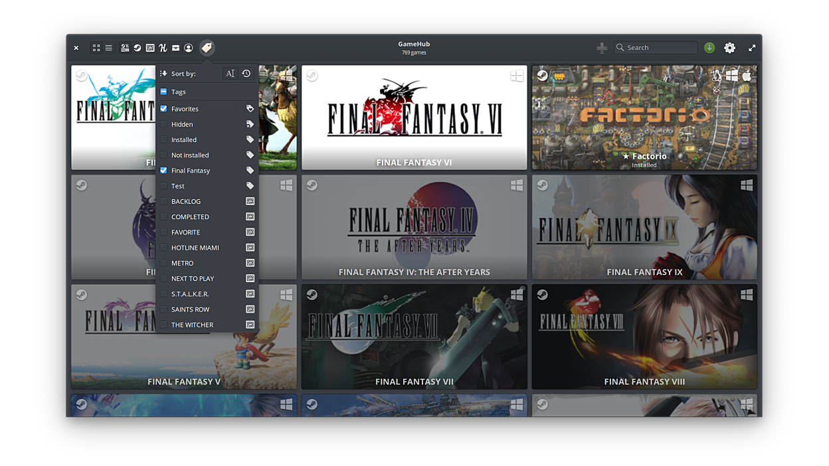Click the add game plus button
The height and width of the screenshot is (466, 829).
(x=602, y=48)
